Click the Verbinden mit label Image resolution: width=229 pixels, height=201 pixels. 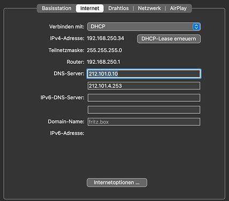[x=67, y=27]
